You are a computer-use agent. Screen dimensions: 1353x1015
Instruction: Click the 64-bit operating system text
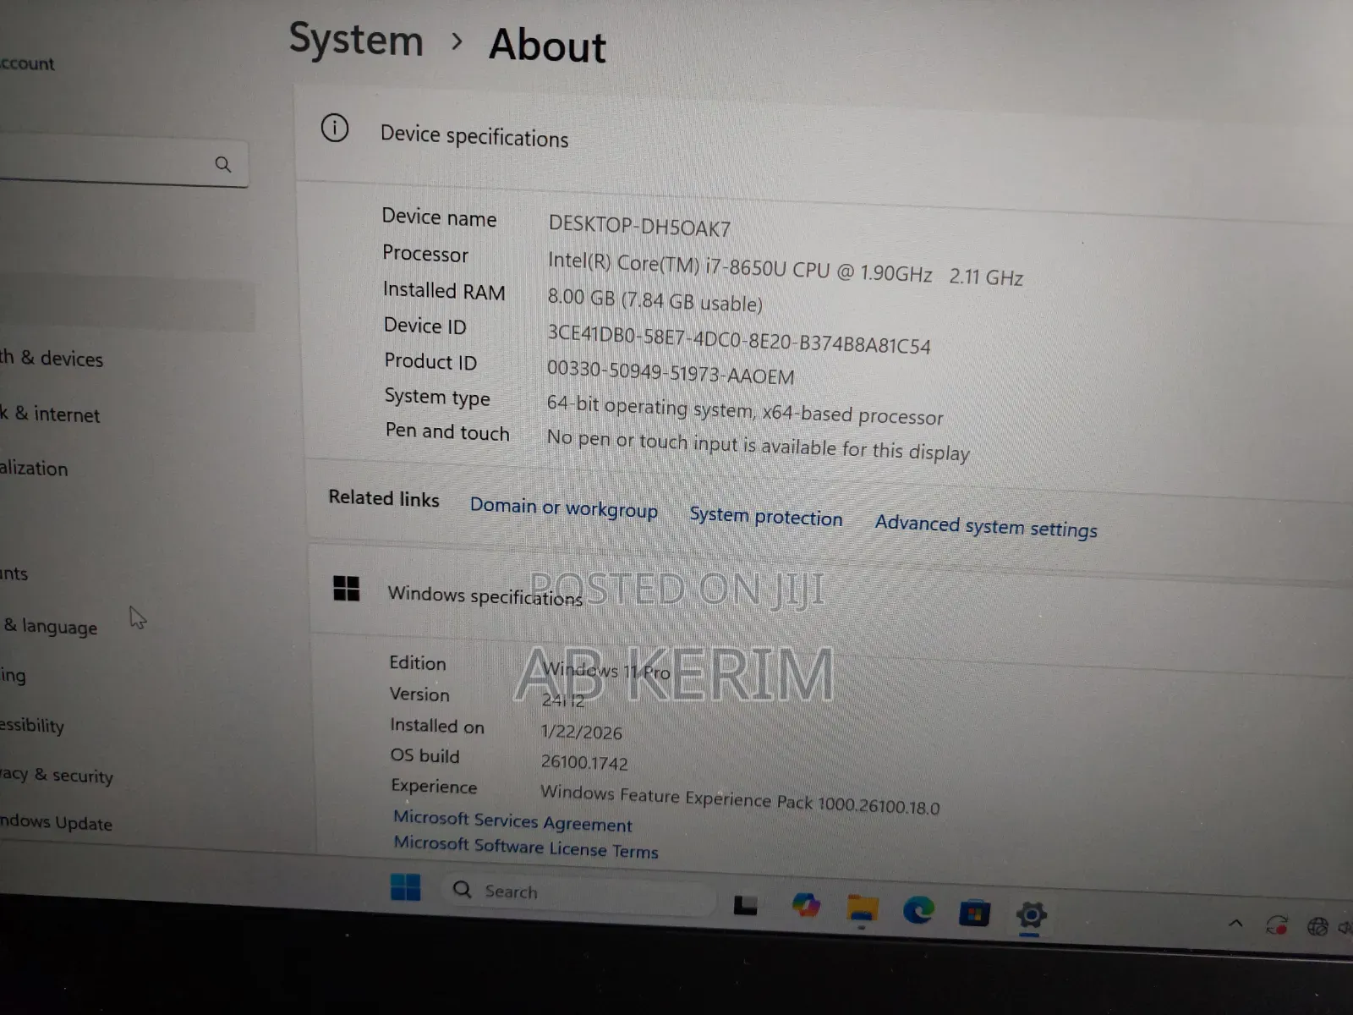point(745,409)
